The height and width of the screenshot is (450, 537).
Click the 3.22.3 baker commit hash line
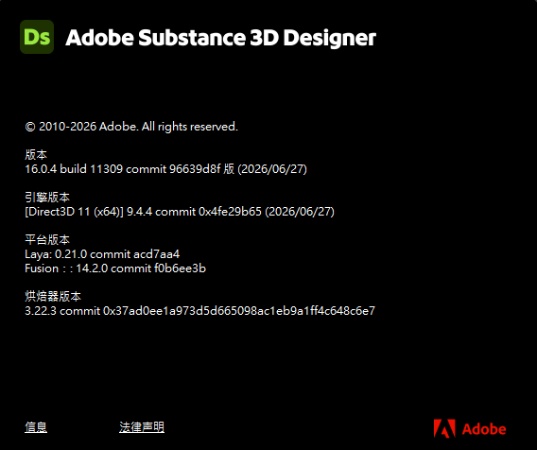(200, 311)
